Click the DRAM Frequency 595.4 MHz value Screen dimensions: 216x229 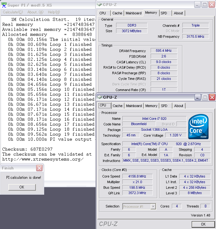tap(164, 51)
